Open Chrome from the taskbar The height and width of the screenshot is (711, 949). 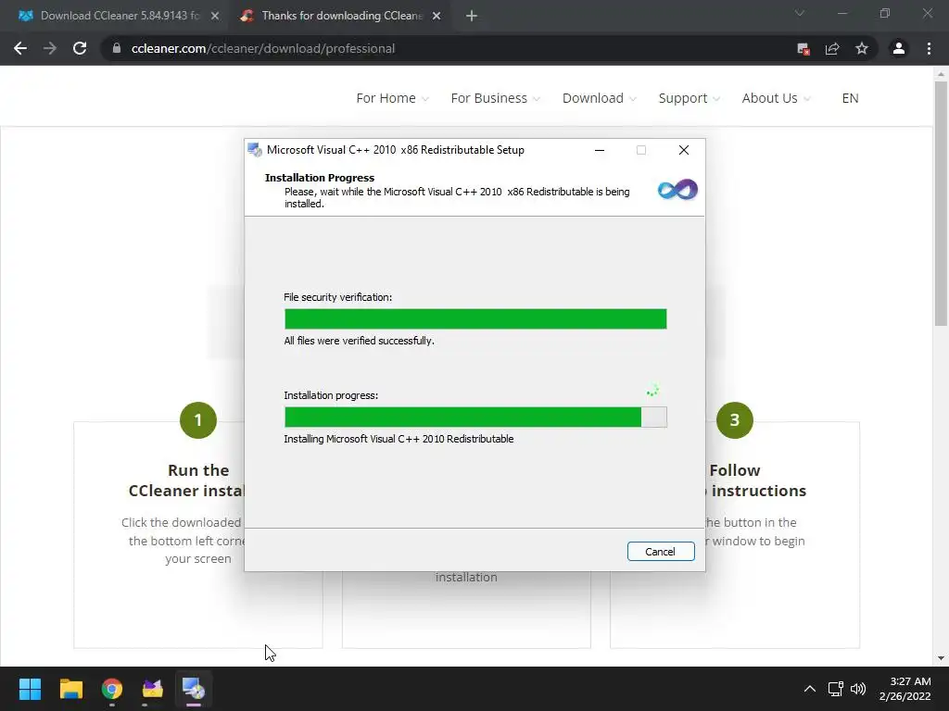click(x=112, y=689)
